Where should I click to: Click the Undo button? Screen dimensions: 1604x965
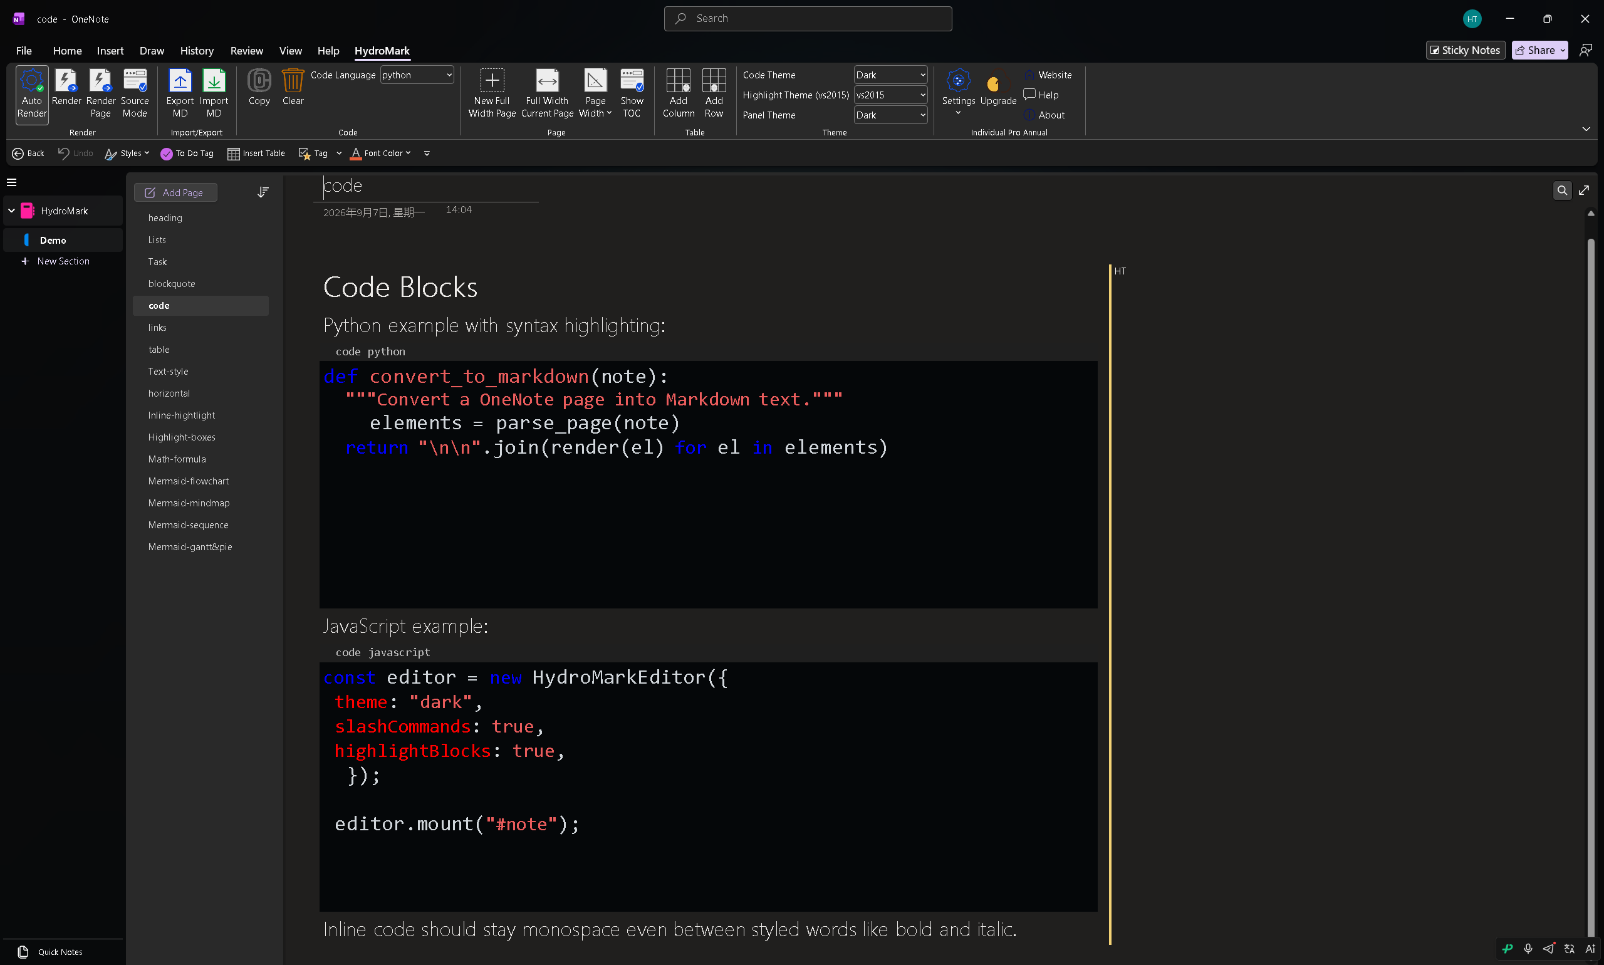tap(75, 154)
